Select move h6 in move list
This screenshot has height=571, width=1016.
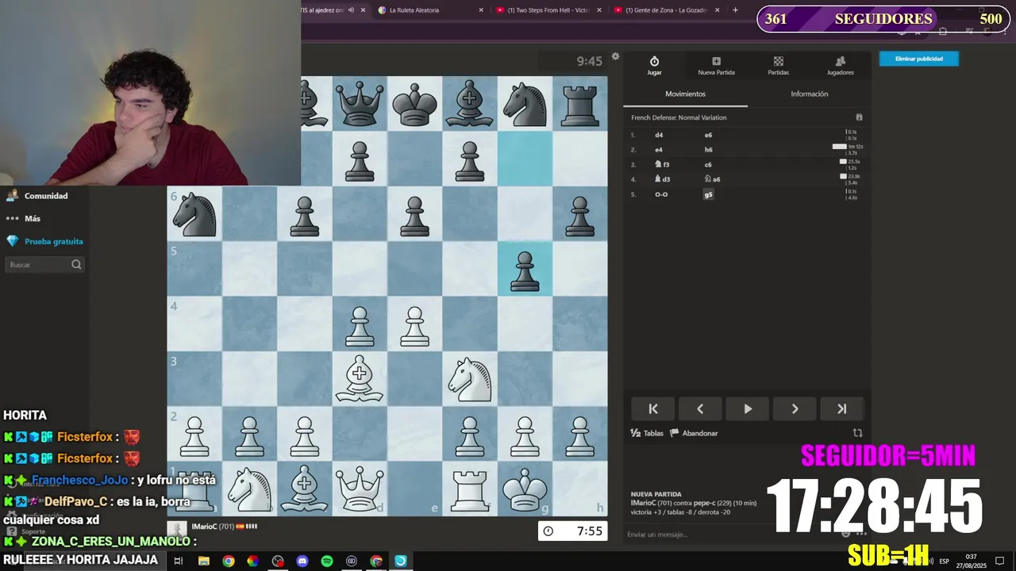pyautogui.click(x=708, y=149)
